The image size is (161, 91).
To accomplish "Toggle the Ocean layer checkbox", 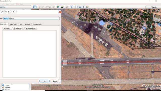I will point(1,85).
